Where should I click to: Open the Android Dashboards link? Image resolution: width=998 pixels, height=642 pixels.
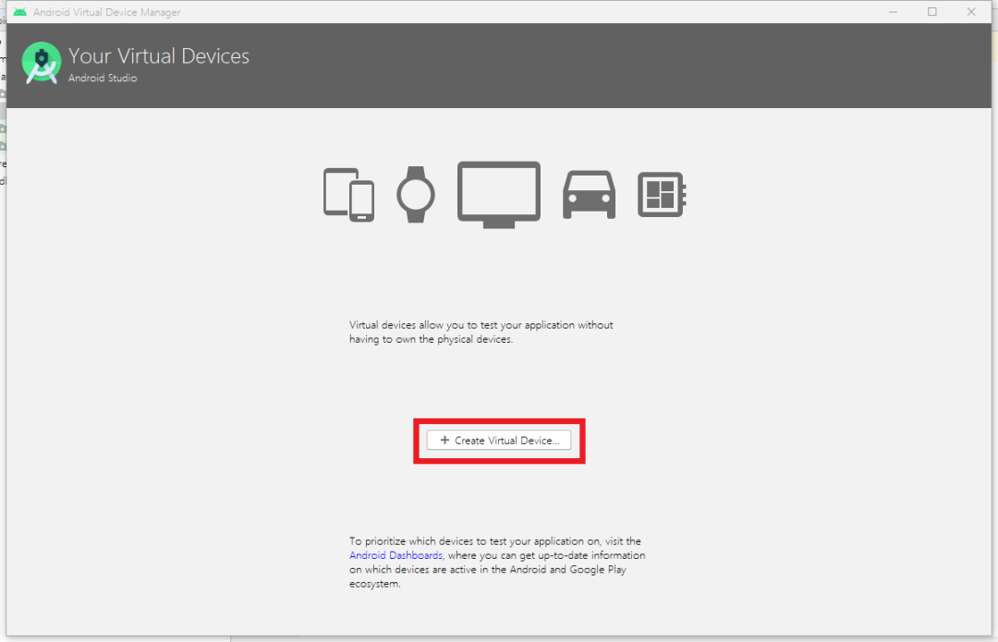396,555
